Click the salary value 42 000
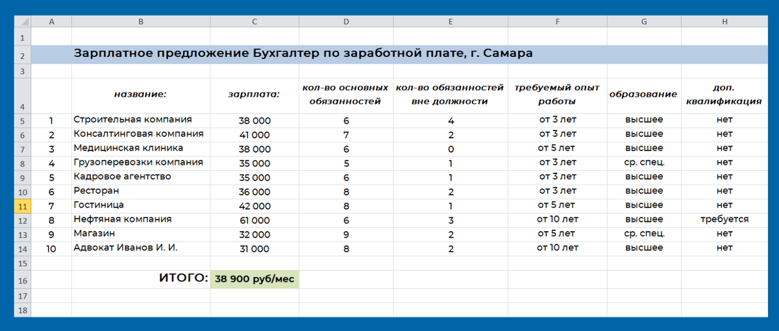The height and width of the screenshot is (331, 779). point(254,206)
